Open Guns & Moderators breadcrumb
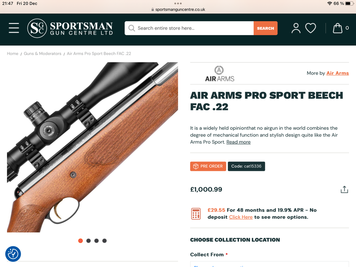 point(42,54)
